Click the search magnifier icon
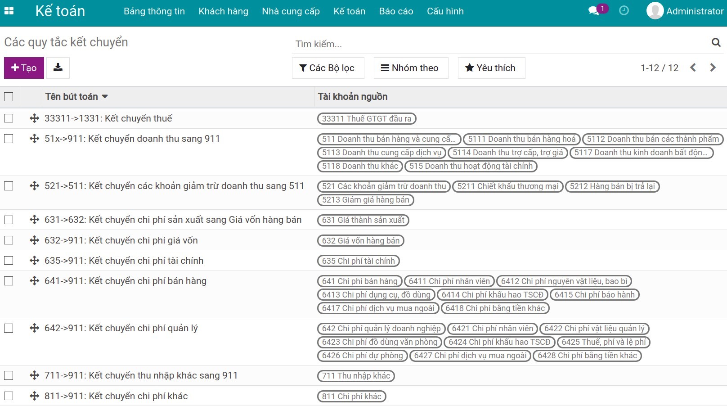 (x=716, y=43)
